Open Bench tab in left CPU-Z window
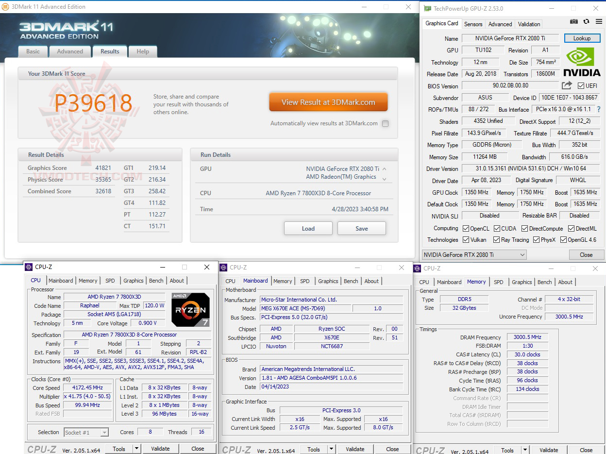This screenshot has width=606, height=454. (x=156, y=281)
